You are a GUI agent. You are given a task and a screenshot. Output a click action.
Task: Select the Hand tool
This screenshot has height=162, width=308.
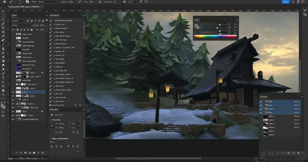(3, 90)
